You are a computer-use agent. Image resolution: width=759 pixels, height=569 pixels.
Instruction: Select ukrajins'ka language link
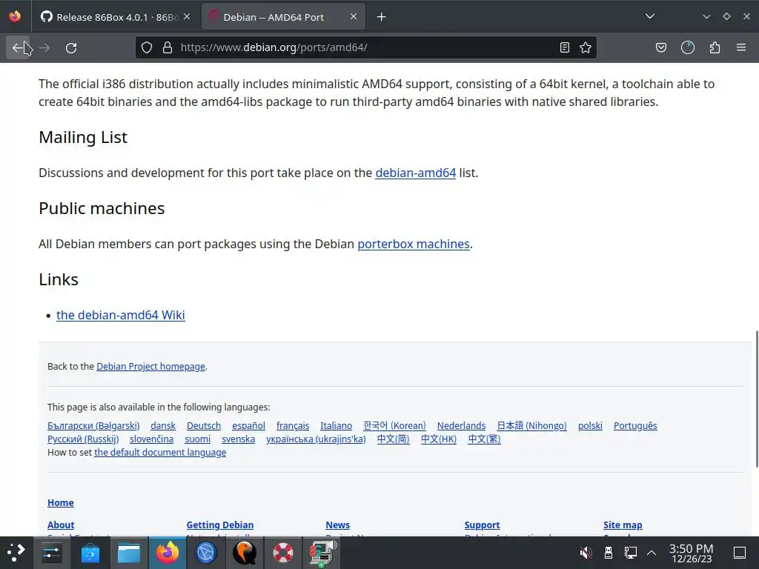click(316, 439)
